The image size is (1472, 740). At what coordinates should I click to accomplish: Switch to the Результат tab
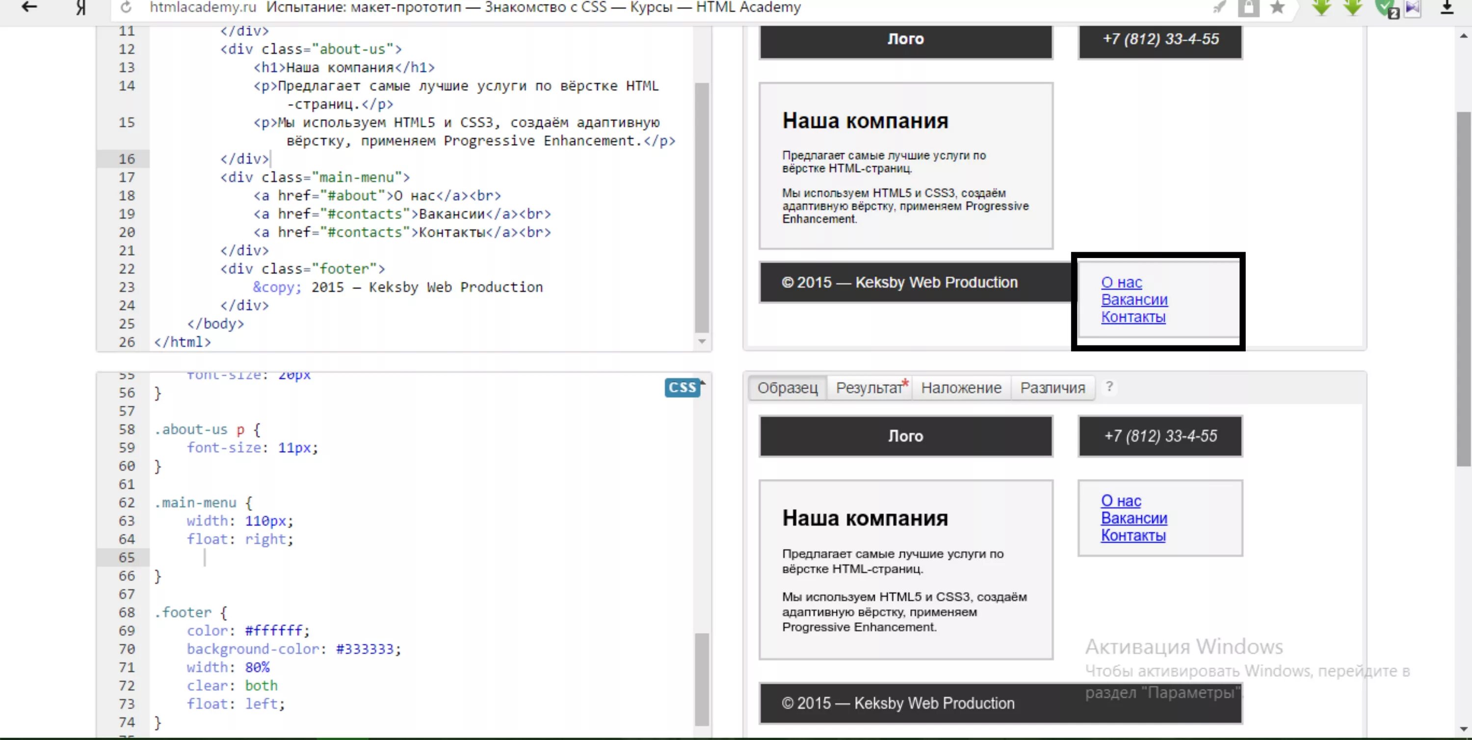pyautogui.click(x=868, y=388)
